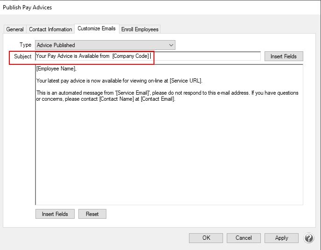Click empty area of email body editor

coord(168,154)
